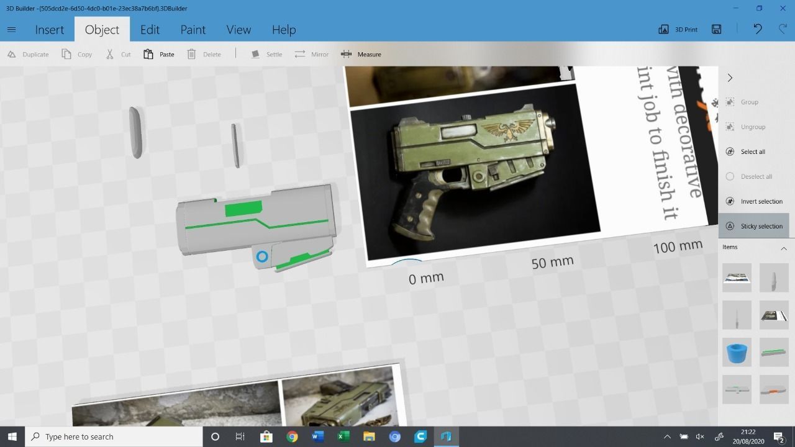Click Select all
795x447 pixels.
[745, 152]
